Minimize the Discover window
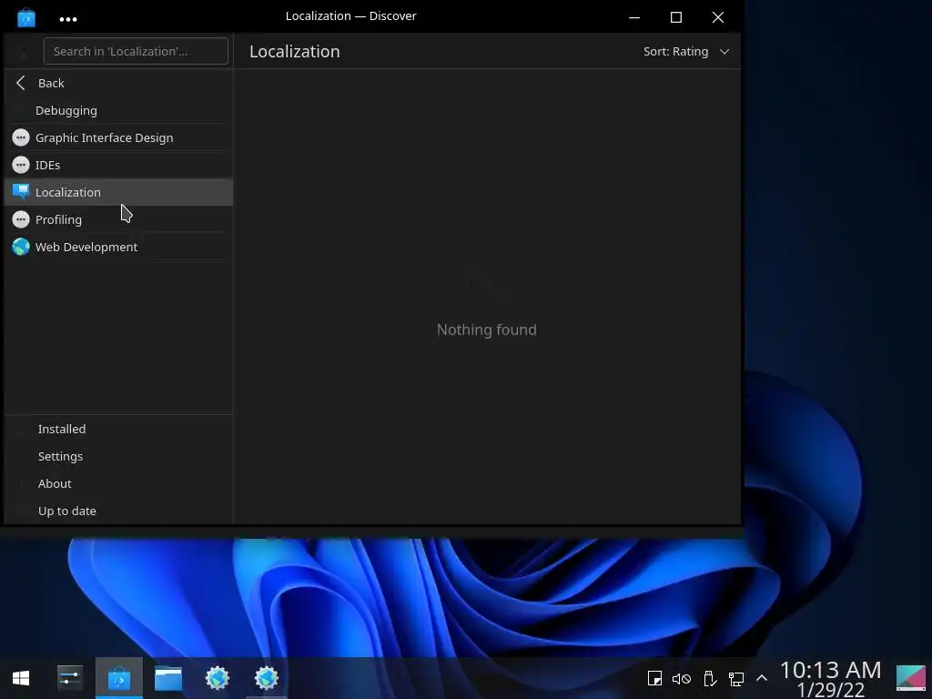Screen dimensions: 932x699 coord(634,17)
